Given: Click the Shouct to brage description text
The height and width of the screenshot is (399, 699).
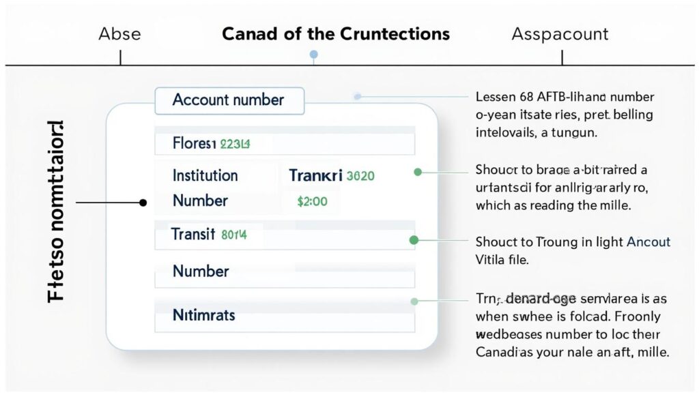Looking at the screenshot, I should [561, 187].
